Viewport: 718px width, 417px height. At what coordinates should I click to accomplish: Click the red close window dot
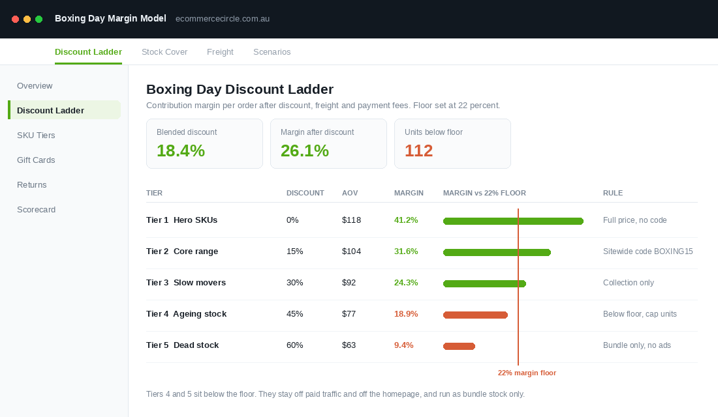pyautogui.click(x=15, y=19)
